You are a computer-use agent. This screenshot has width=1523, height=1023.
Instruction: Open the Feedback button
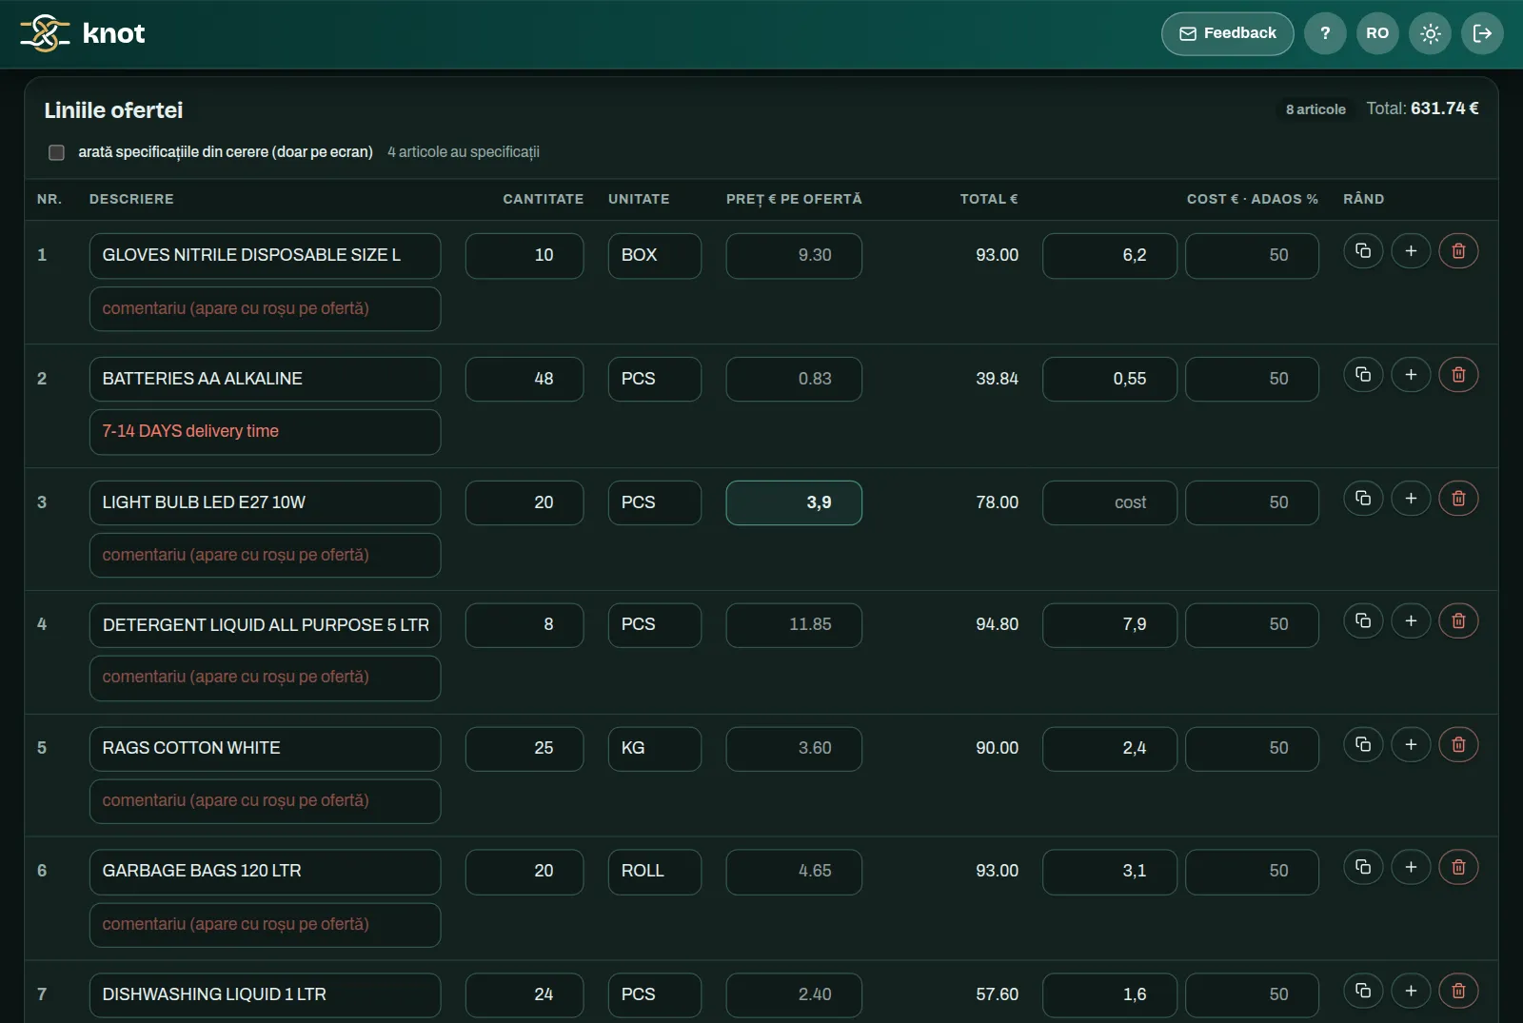[x=1227, y=33]
